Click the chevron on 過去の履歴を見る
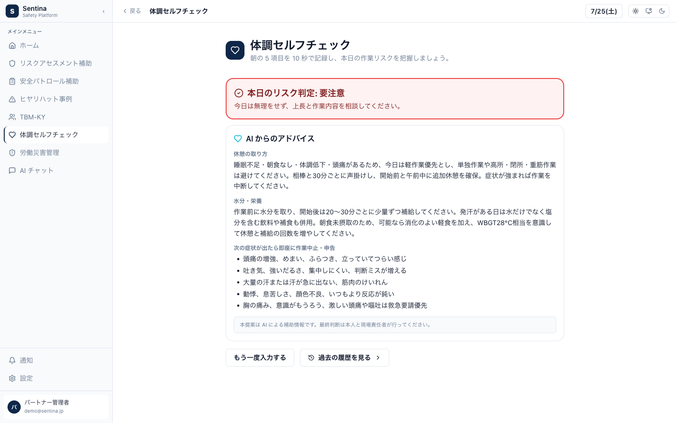The width and height of the screenshot is (677, 423). (x=378, y=358)
